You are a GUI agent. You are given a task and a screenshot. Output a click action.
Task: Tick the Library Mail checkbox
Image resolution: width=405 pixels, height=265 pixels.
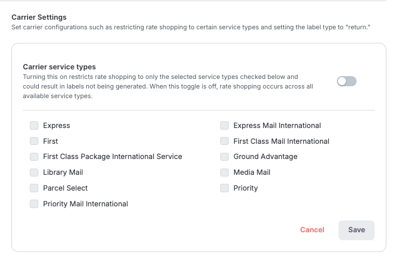tap(34, 172)
